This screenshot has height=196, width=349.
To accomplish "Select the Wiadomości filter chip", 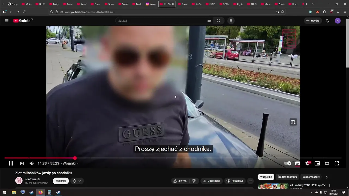I will pos(311,177).
